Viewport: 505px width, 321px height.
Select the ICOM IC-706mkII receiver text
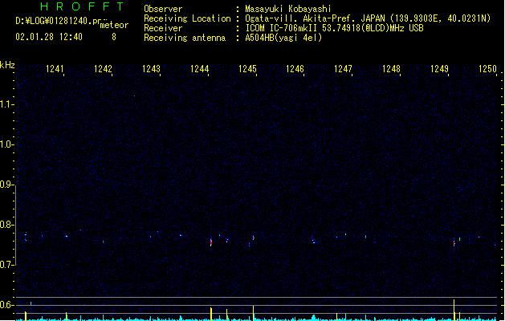tap(334, 28)
